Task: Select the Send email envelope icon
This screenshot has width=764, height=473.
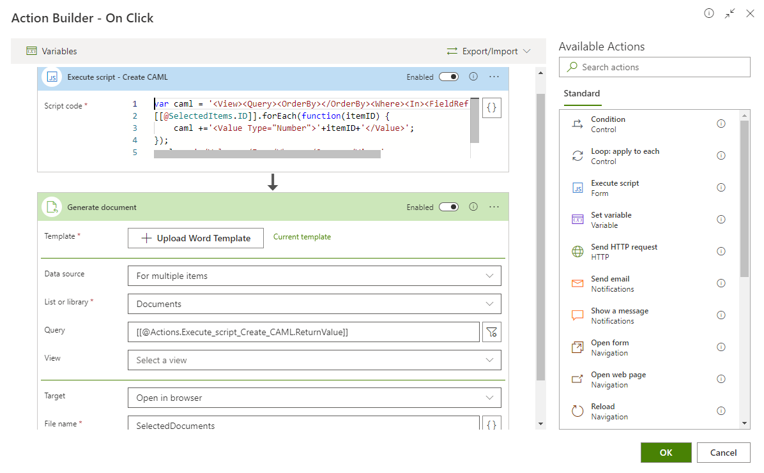Action: click(x=577, y=283)
